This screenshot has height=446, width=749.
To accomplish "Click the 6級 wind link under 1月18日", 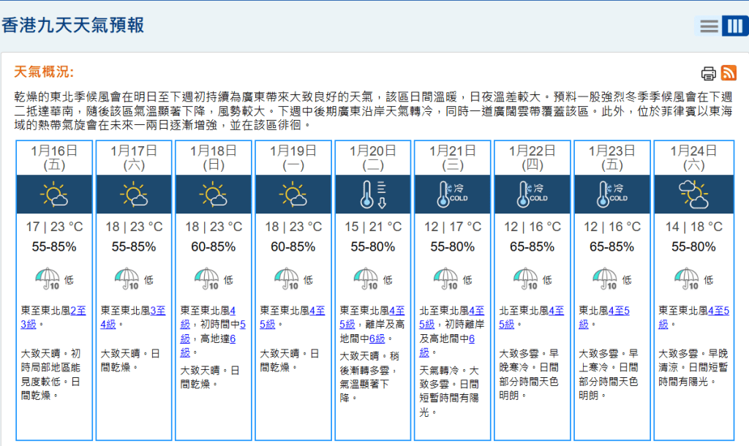I will [231, 339].
